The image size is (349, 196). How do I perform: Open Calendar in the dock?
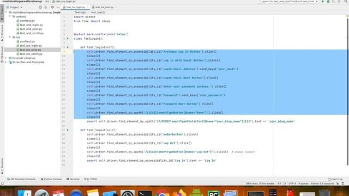(x=58, y=193)
